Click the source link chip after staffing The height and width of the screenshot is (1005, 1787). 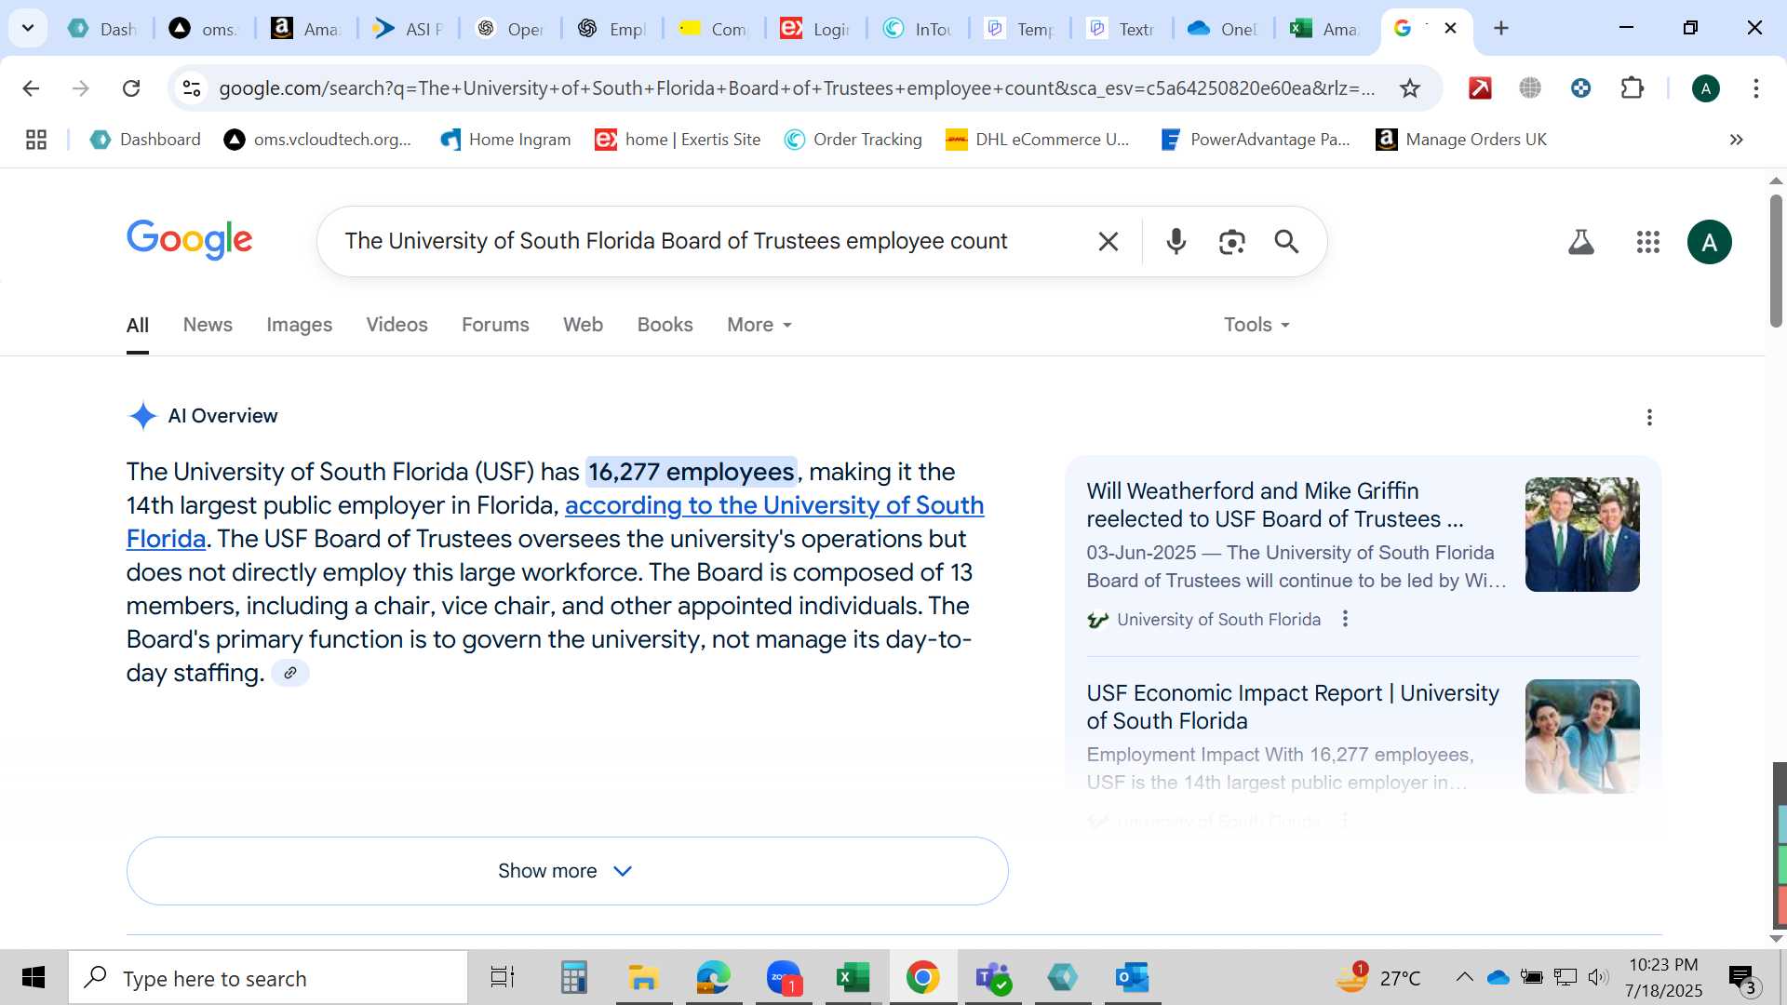coord(290,673)
